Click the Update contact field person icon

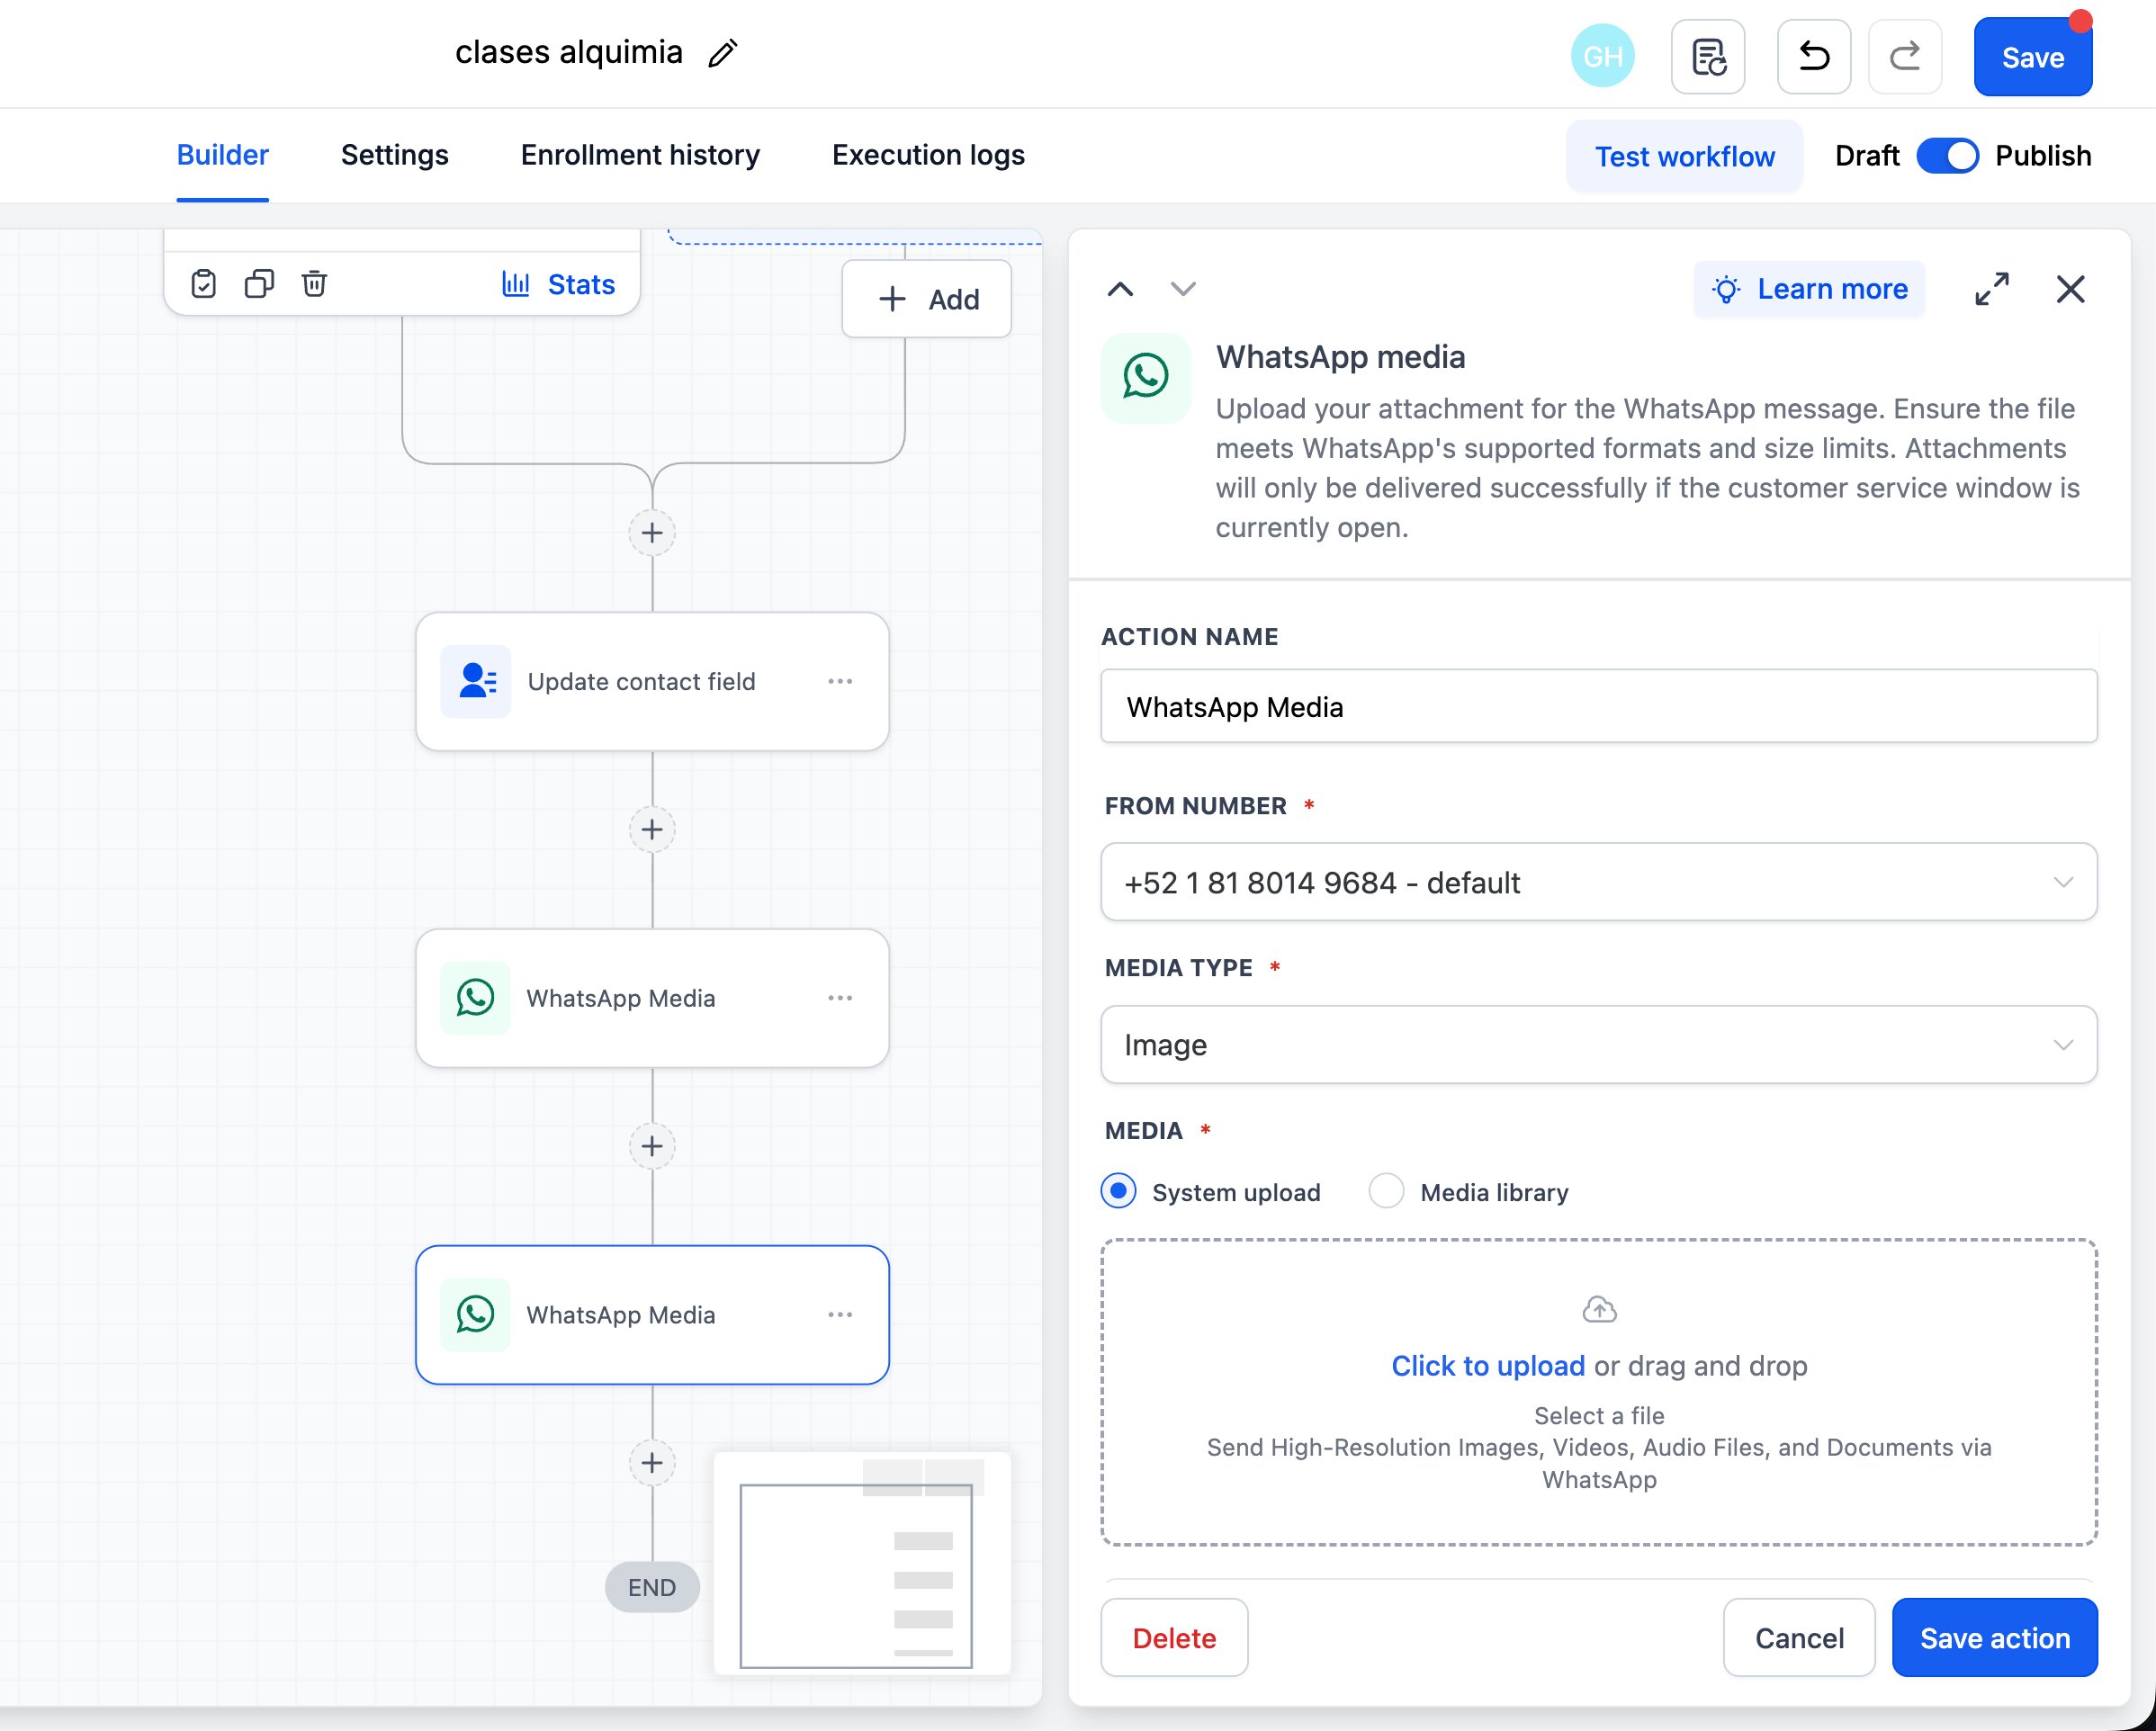coord(475,681)
